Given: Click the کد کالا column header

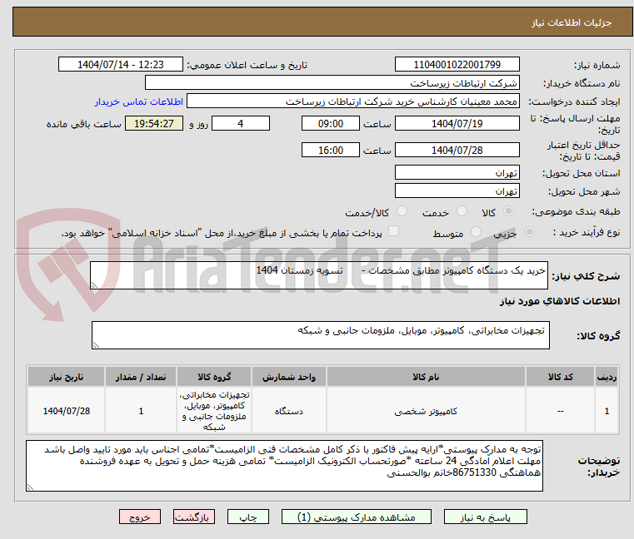Looking at the screenshot, I should (560, 377).
